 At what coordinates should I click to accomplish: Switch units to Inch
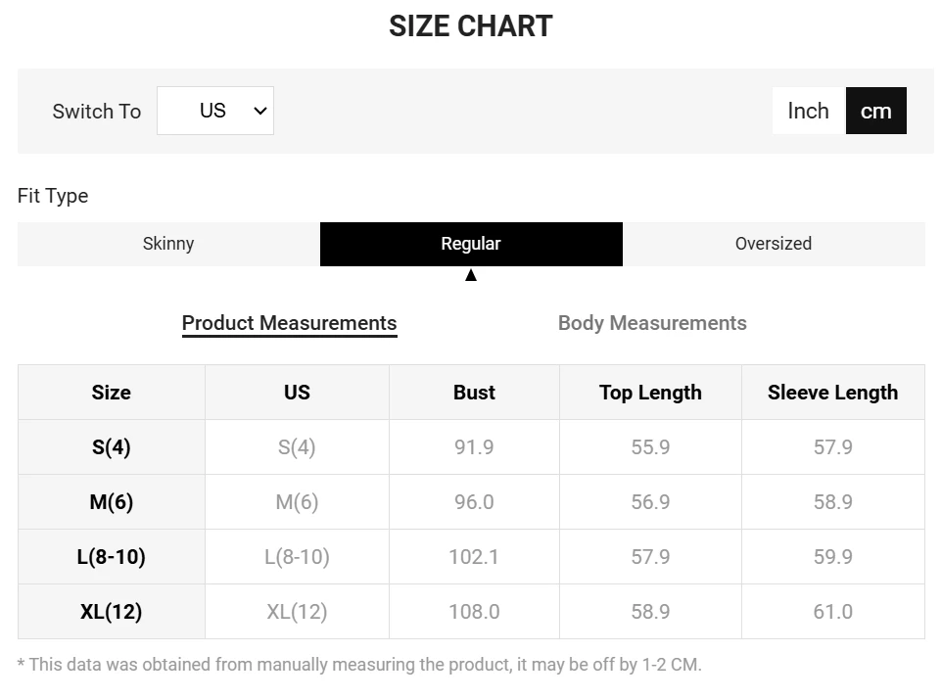pyautogui.click(x=808, y=111)
